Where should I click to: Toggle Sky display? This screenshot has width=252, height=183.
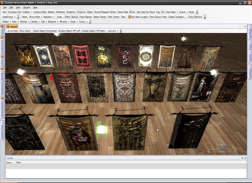[x=163, y=12]
